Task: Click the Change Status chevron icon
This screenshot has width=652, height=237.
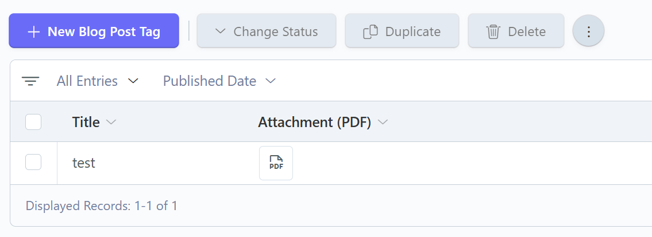Action: (220, 31)
